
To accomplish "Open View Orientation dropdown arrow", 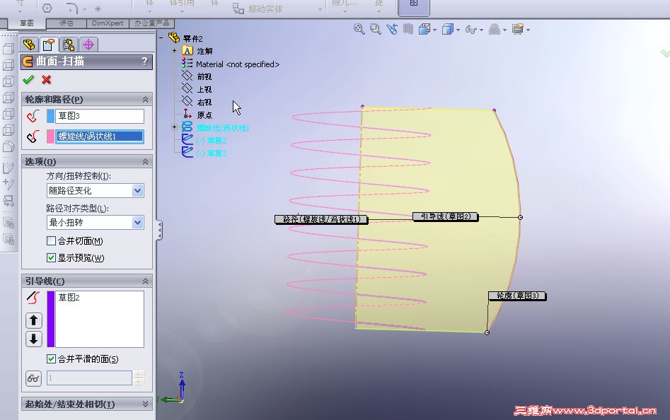I will [x=435, y=30].
